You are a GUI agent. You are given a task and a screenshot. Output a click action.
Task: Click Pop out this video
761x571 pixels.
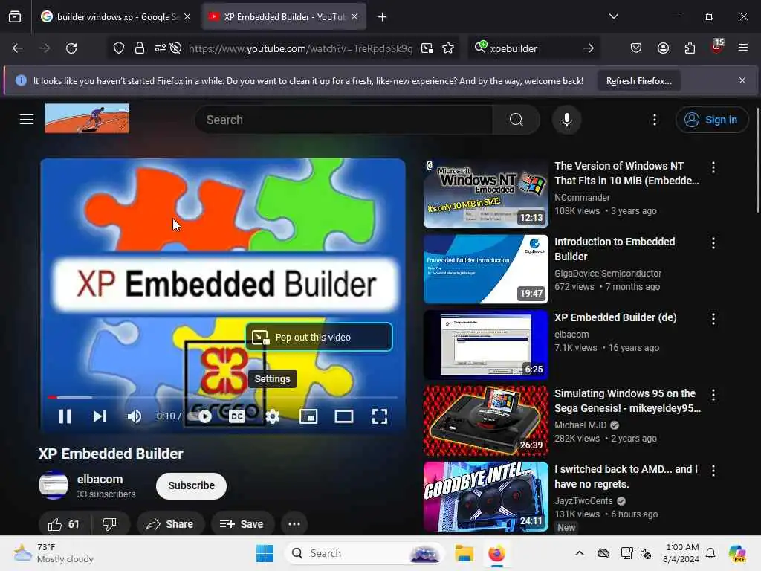(x=319, y=337)
